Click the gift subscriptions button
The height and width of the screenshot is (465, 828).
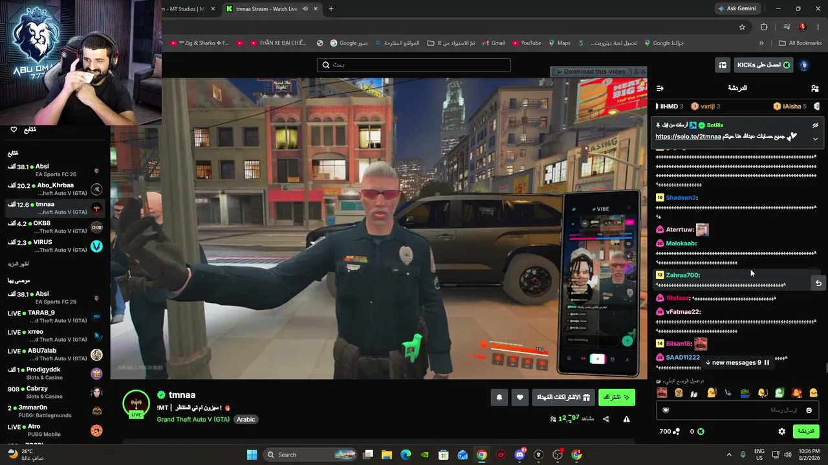tap(564, 398)
